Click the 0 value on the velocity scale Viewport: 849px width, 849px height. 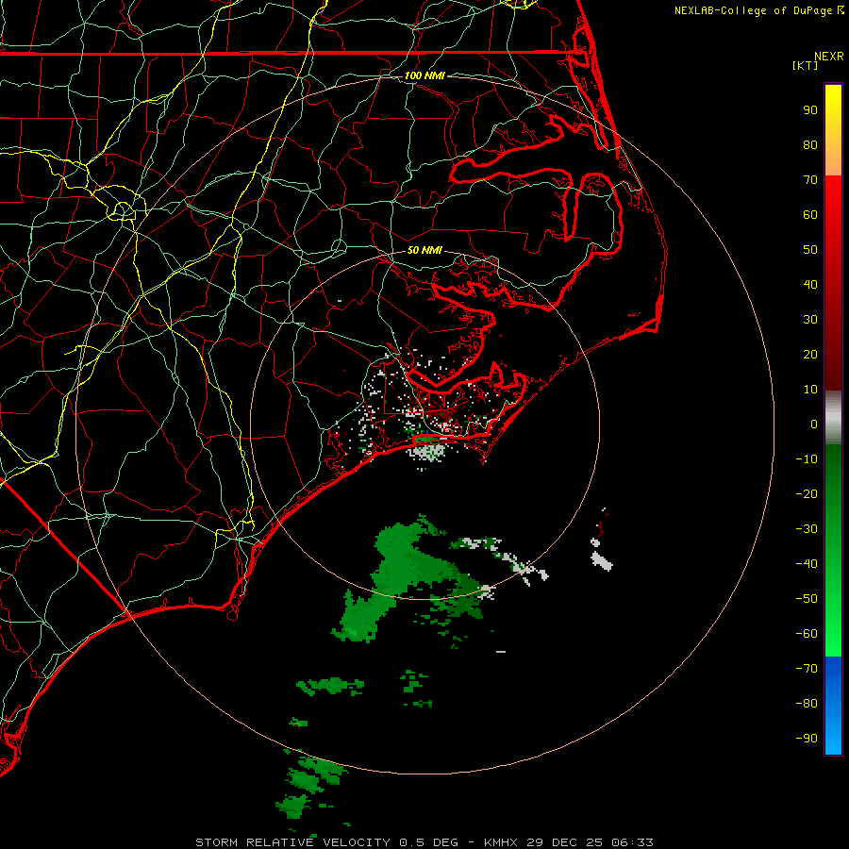814,424
